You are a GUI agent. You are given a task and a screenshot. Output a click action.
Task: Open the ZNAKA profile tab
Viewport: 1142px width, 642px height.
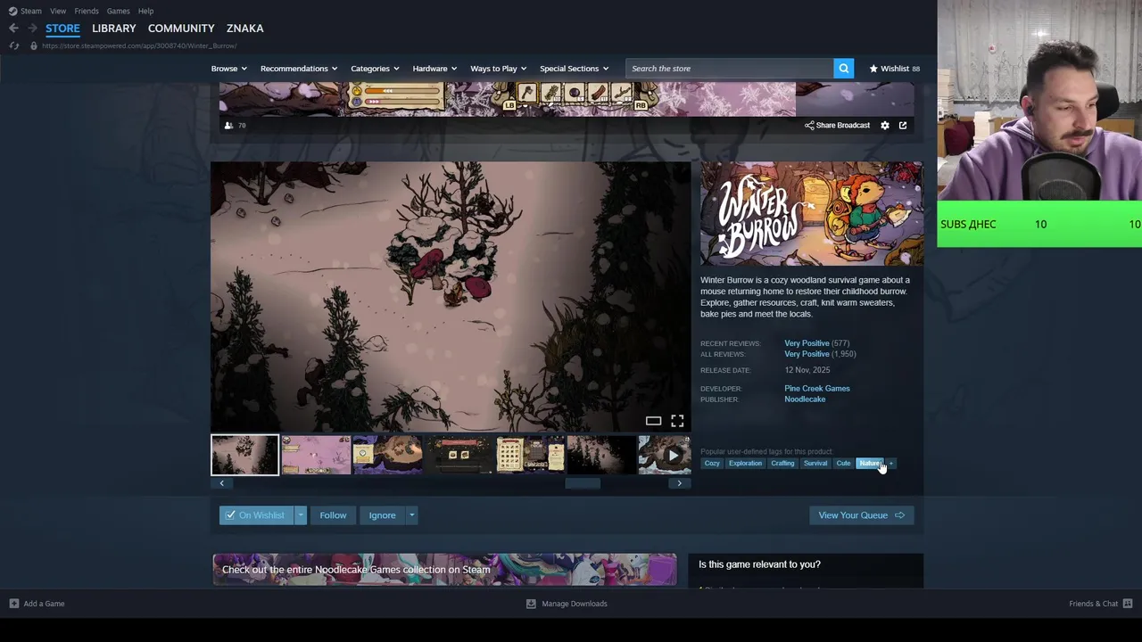click(x=244, y=29)
